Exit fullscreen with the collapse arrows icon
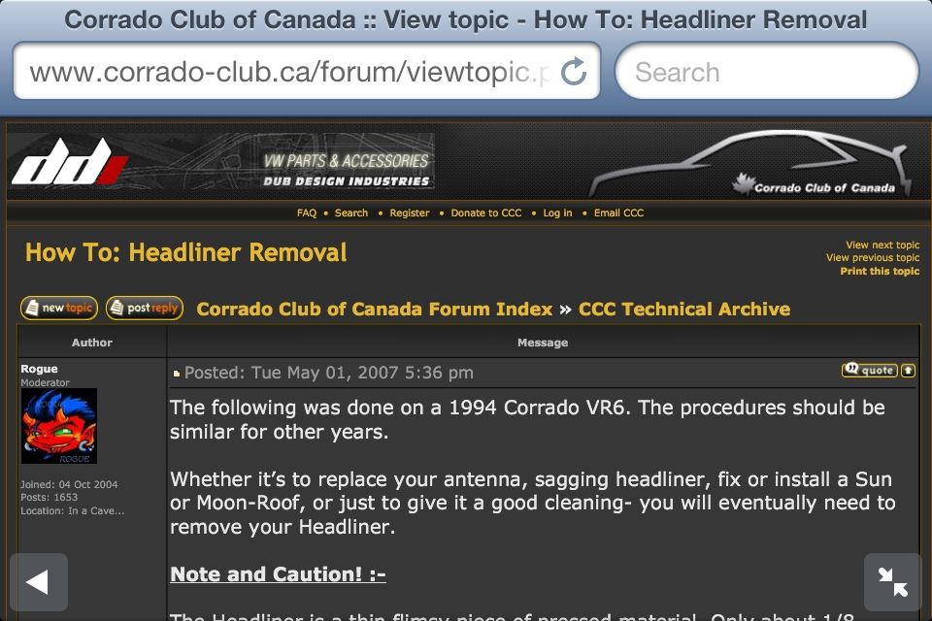The height and width of the screenshot is (621, 932). point(892,582)
